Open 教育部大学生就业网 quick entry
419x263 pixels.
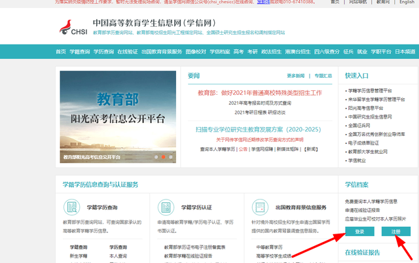pos(368,152)
